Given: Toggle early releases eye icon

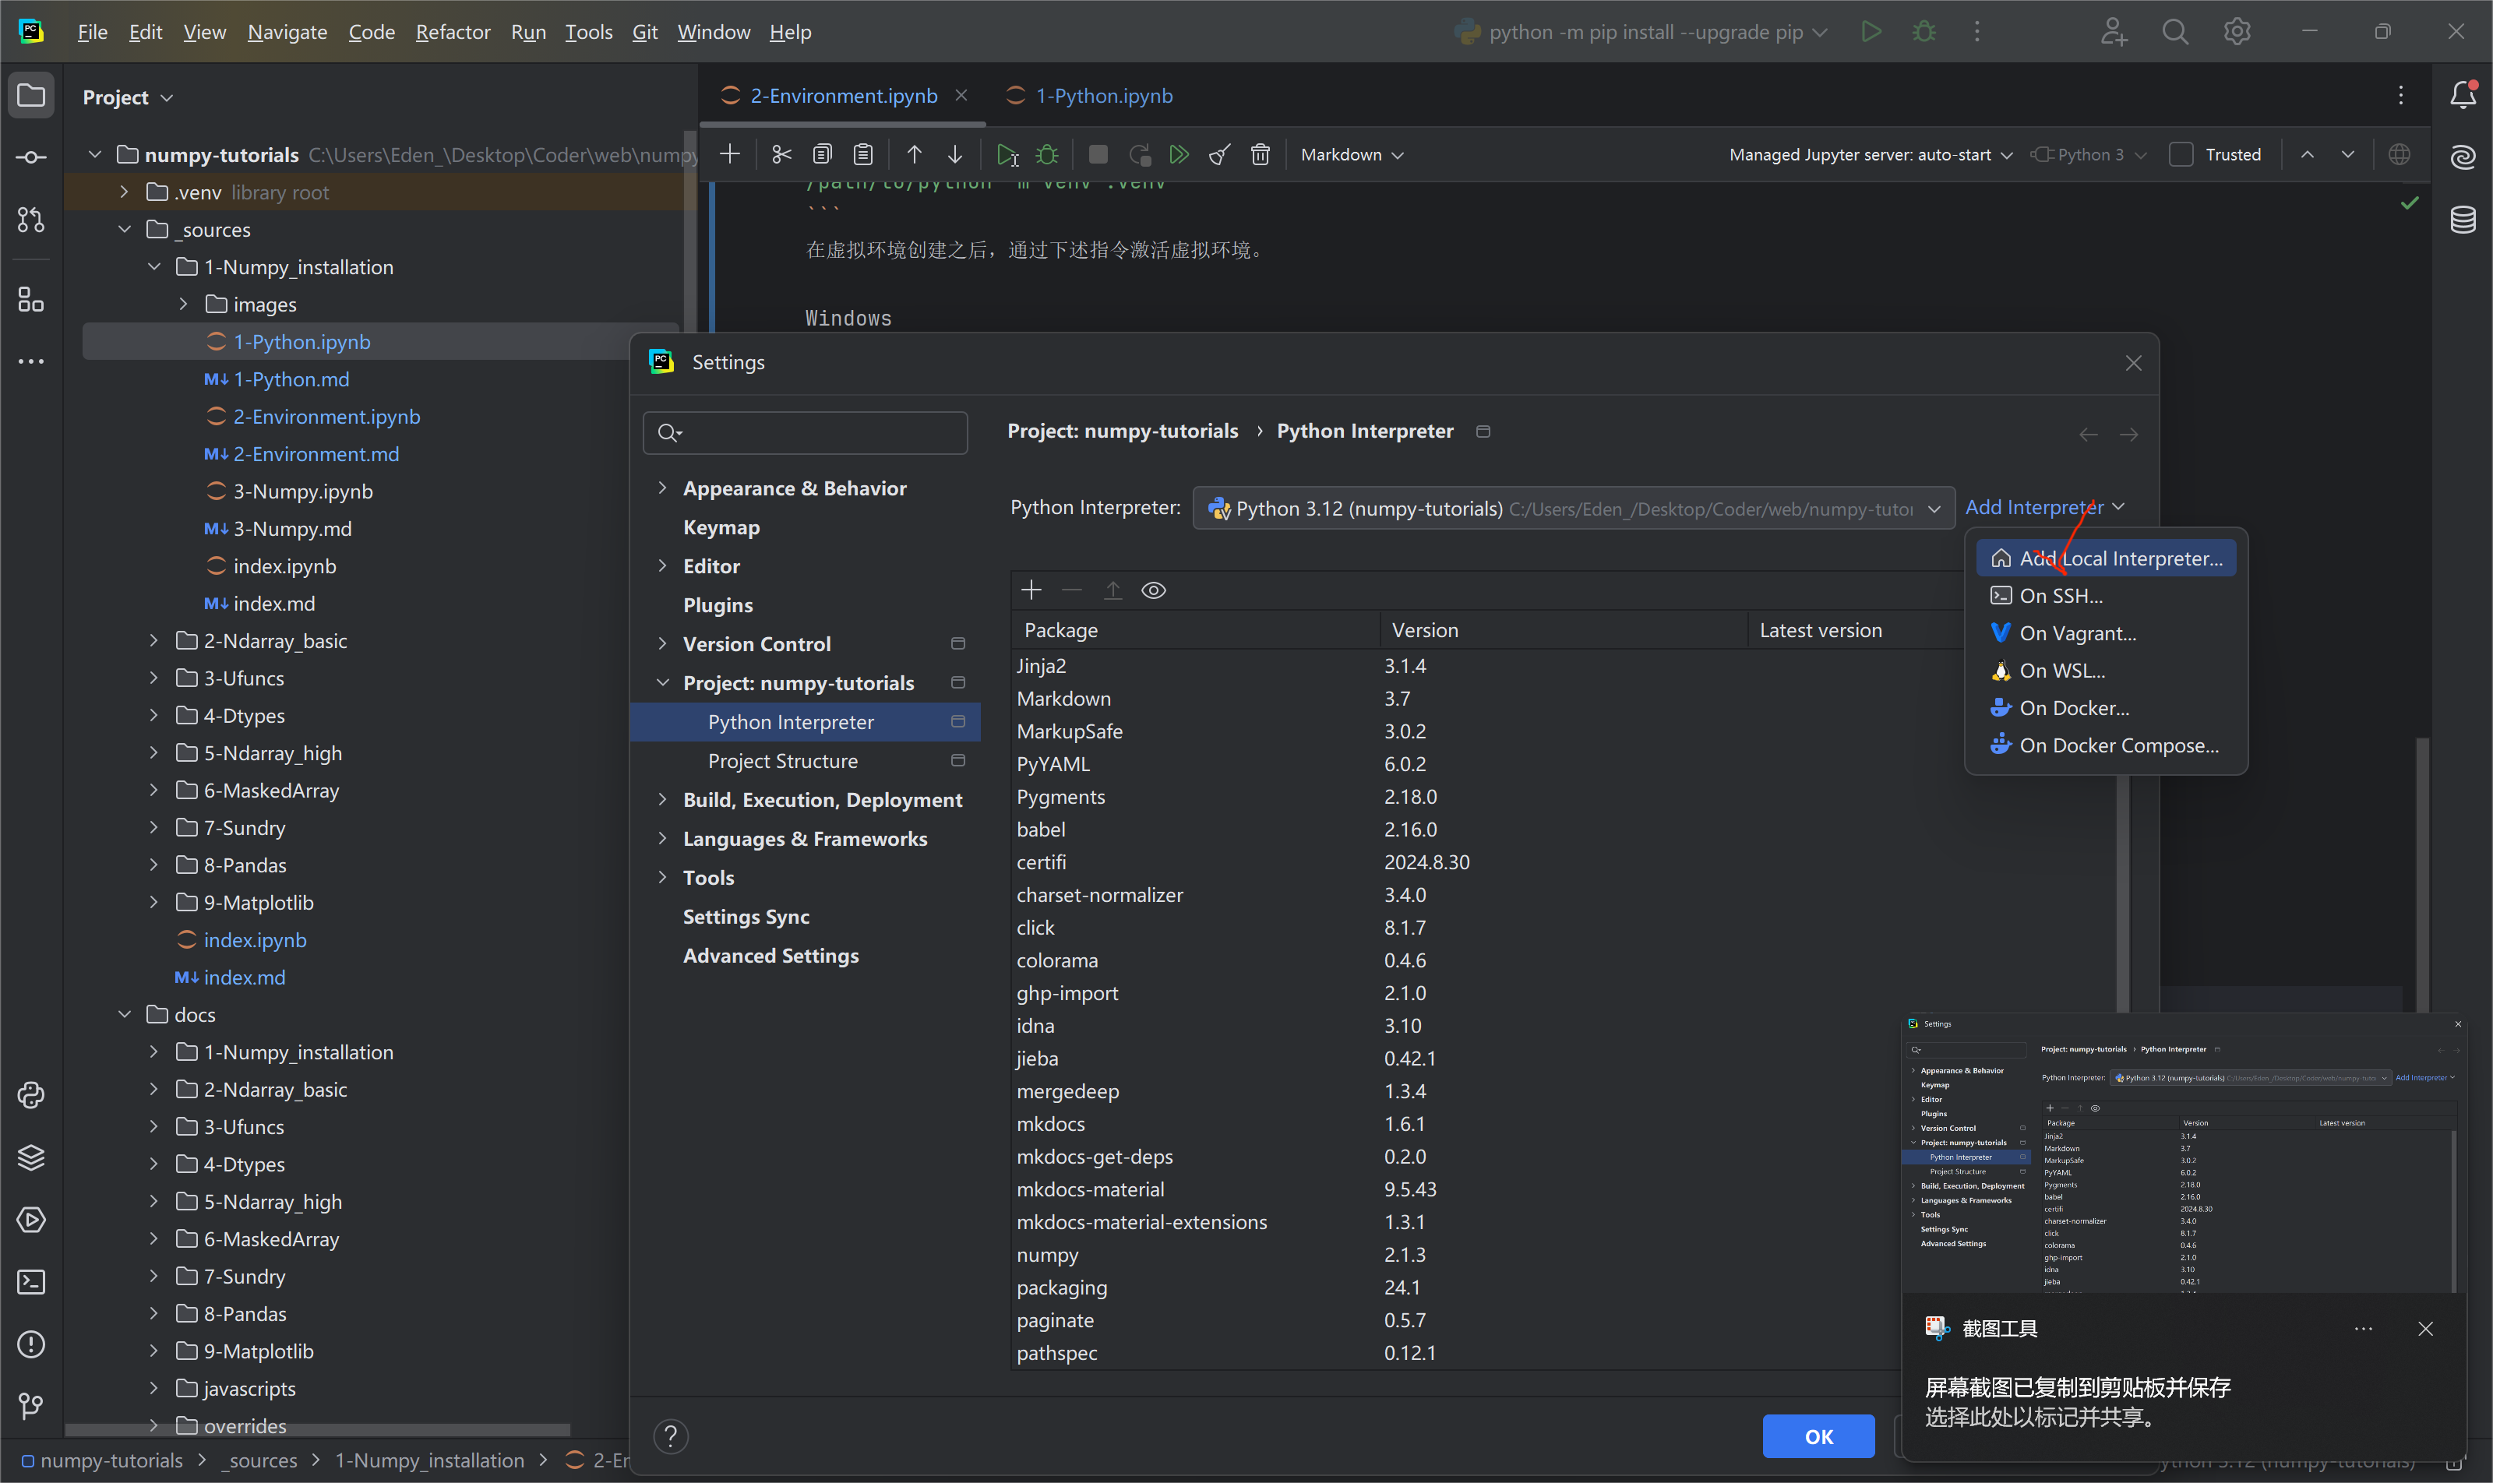Looking at the screenshot, I should pos(1154,590).
